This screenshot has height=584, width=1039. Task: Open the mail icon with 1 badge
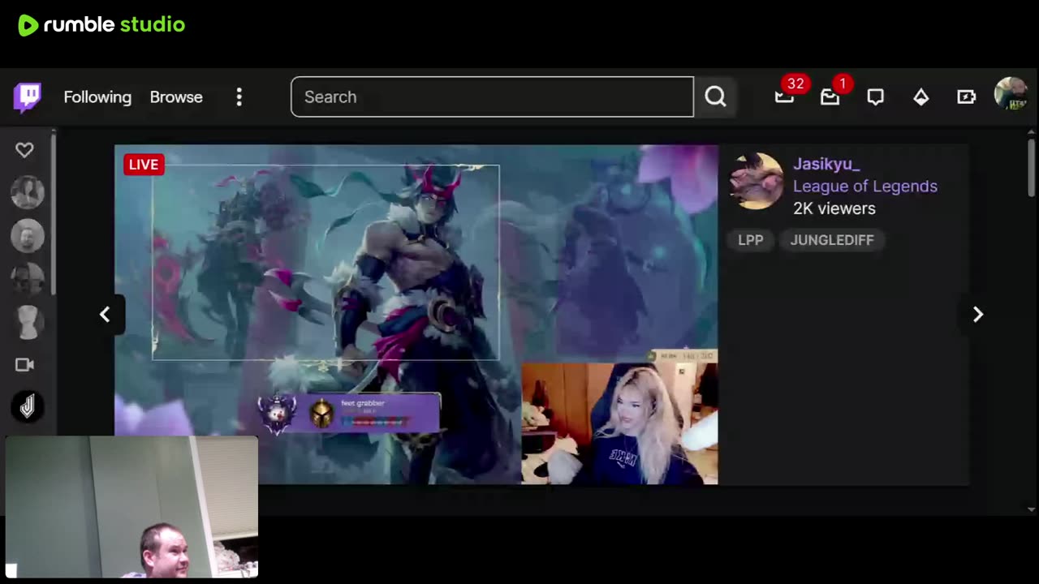pos(830,96)
